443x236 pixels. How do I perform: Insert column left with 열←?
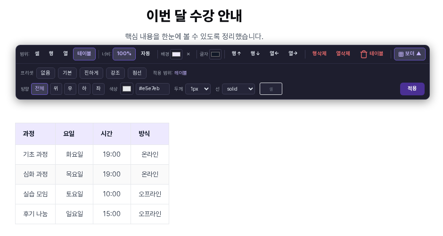tap(274, 53)
